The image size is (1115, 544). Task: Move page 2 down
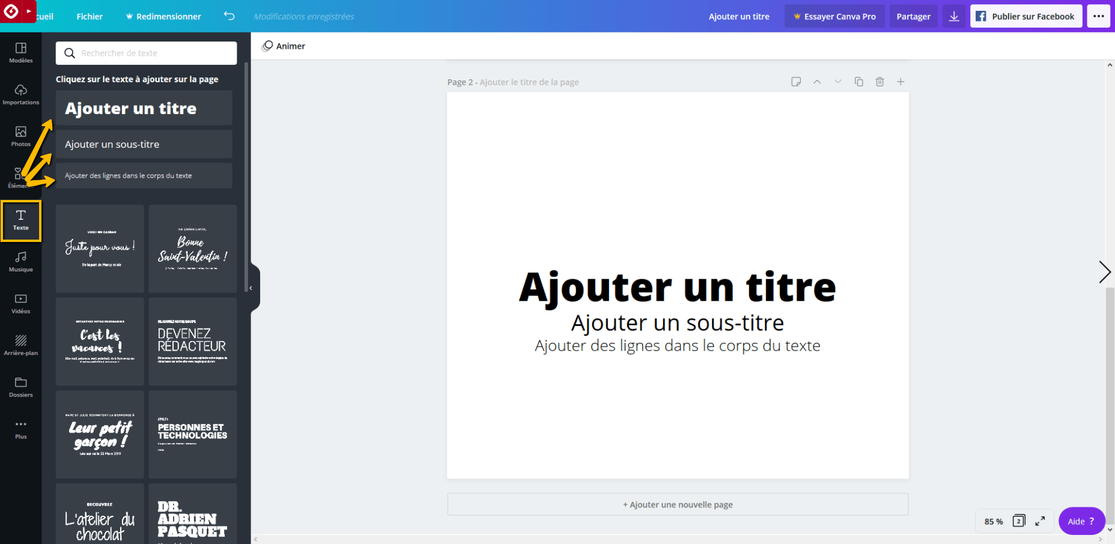837,82
